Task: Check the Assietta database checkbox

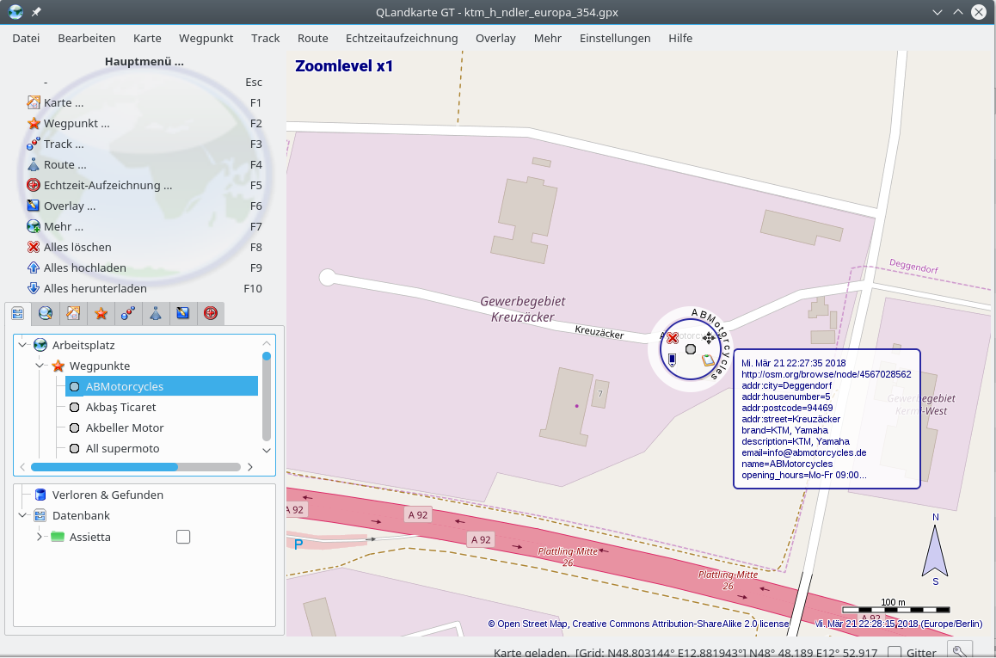Action: point(182,537)
